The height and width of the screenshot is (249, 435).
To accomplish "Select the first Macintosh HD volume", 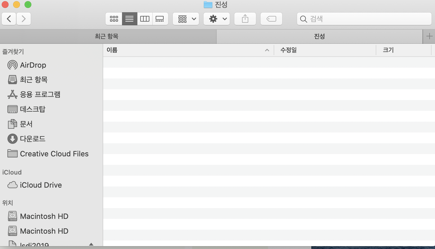I will (51, 216).
